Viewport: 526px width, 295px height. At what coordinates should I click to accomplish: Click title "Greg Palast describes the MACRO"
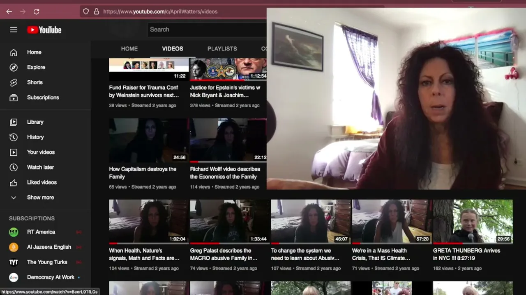tap(224, 254)
